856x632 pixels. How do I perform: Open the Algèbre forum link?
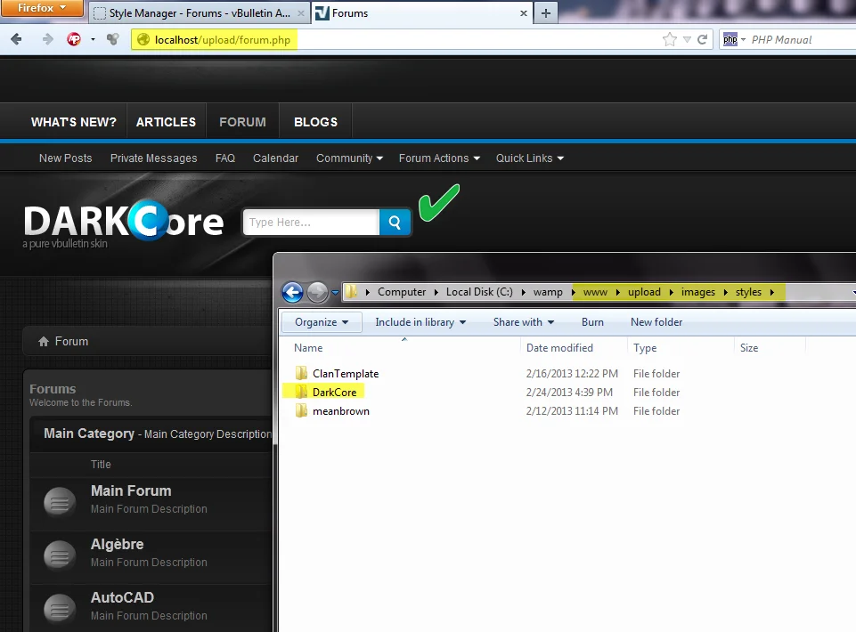tap(117, 544)
